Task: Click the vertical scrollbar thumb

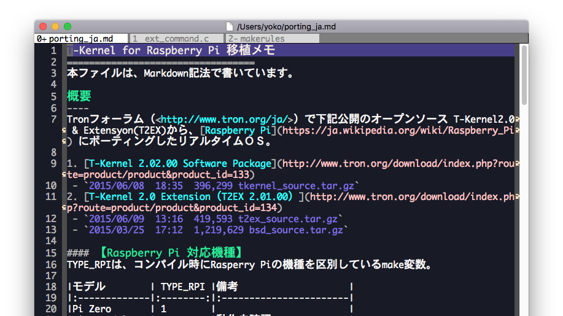Action: 524,75
